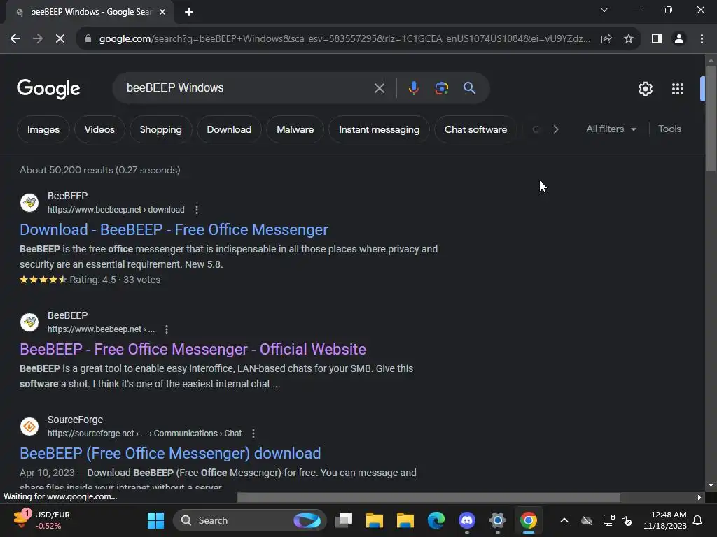The height and width of the screenshot is (537, 717).
Task: Select the Instant messaging chip
Action: (x=379, y=129)
